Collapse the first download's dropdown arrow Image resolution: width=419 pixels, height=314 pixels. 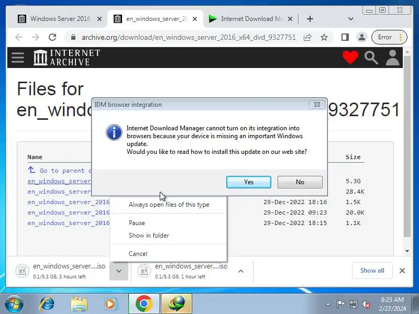coord(119,271)
